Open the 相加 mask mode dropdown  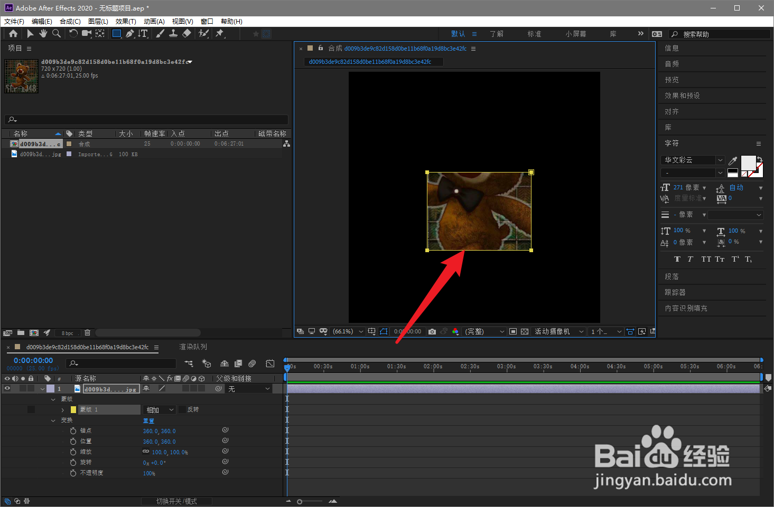(159, 410)
